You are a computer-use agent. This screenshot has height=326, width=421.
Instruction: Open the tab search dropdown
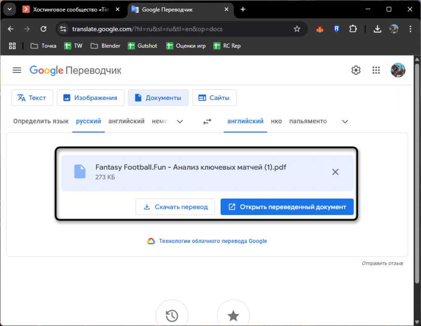(x=10, y=10)
